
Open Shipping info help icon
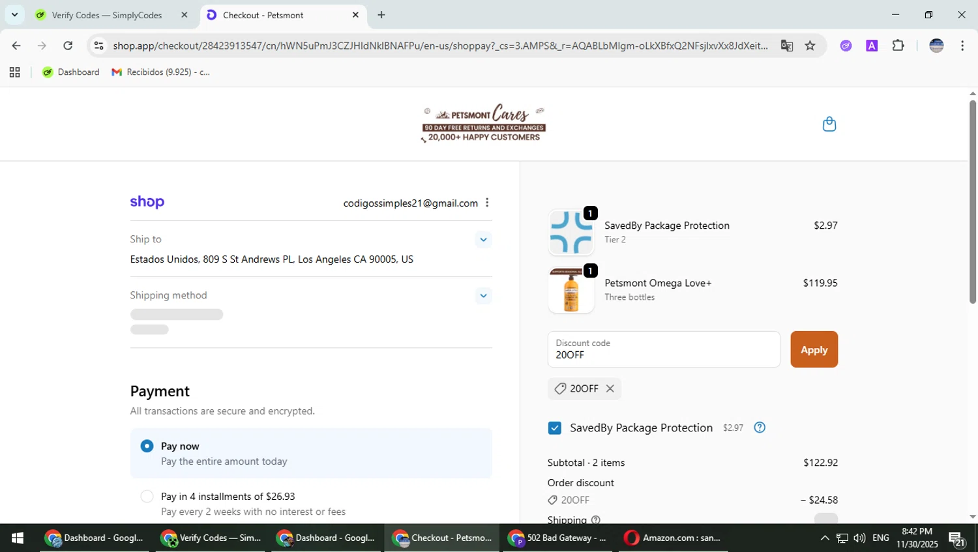coord(595,519)
